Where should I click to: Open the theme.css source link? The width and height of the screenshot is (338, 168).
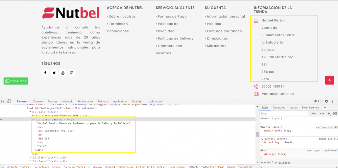pos(329,139)
